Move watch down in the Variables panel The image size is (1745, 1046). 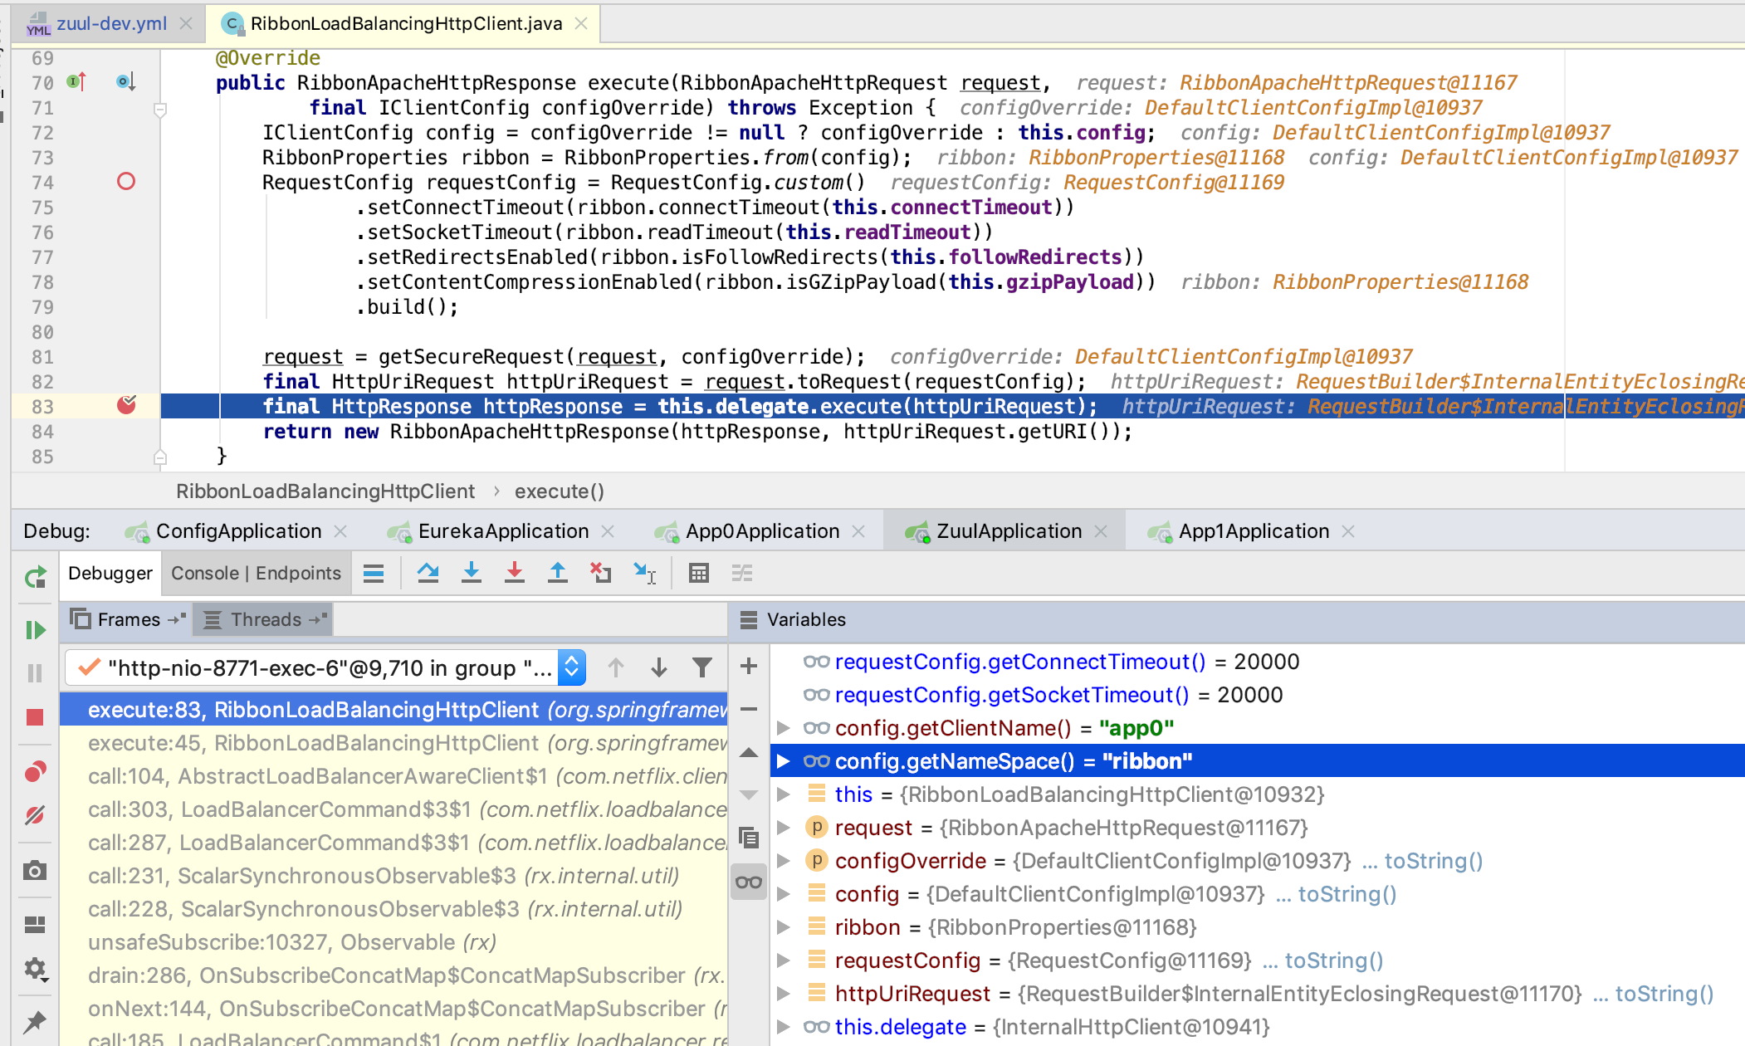click(x=749, y=794)
